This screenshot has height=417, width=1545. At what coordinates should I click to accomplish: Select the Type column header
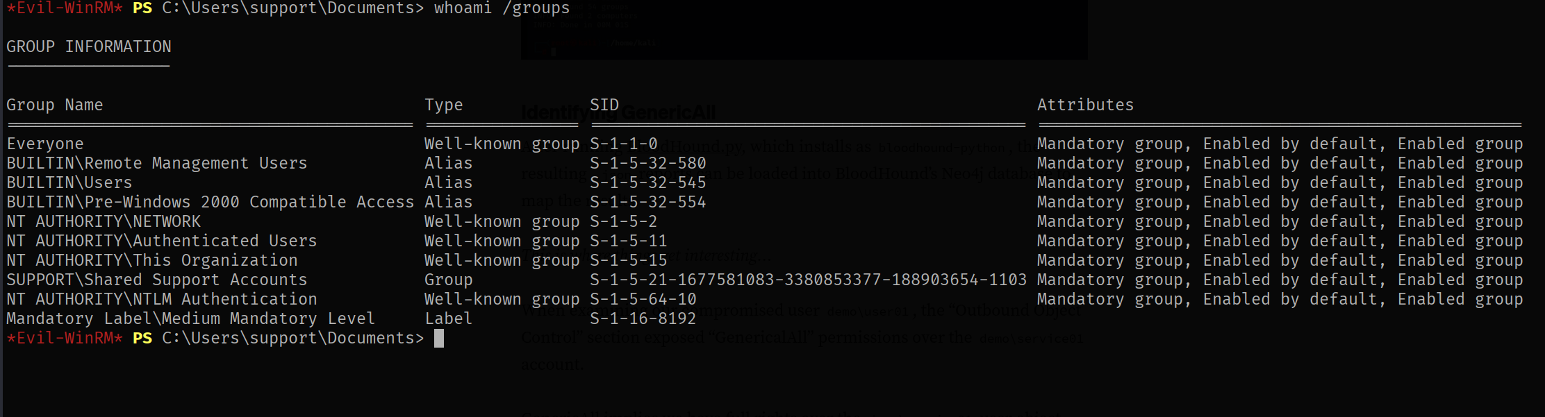(444, 105)
